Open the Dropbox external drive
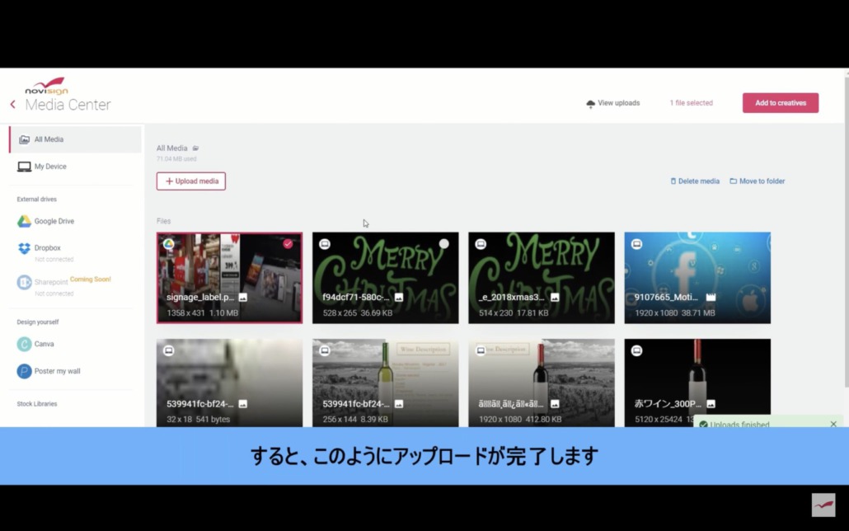Screen dimensions: 849x531 [47, 248]
